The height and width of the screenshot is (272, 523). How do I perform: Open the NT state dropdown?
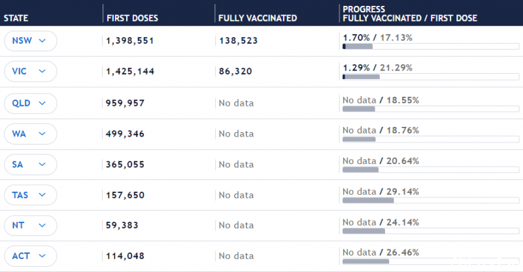(x=30, y=226)
